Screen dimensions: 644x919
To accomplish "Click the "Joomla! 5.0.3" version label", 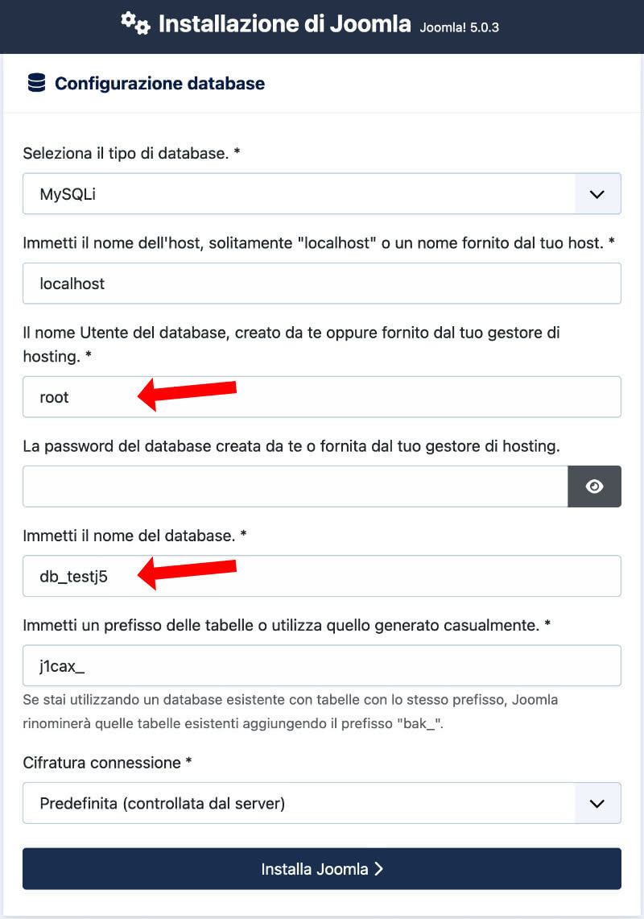I will point(460,27).
